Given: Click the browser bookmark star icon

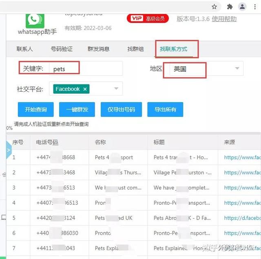Looking at the screenshot, I should pyautogui.click(x=215, y=7).
